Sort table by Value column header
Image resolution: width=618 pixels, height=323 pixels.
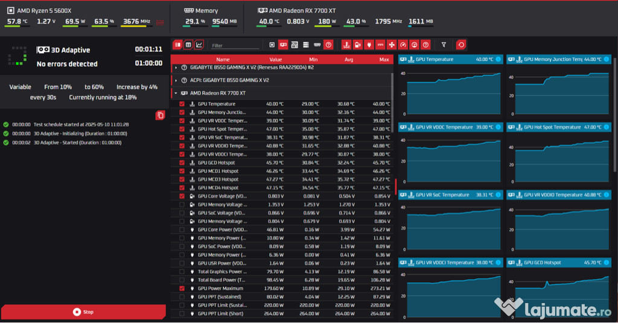pyautogui.click(x=275, y=60)
